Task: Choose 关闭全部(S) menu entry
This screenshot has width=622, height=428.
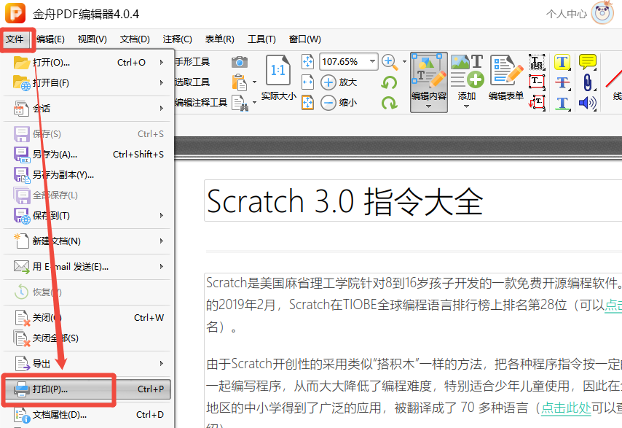Action: 87,338
